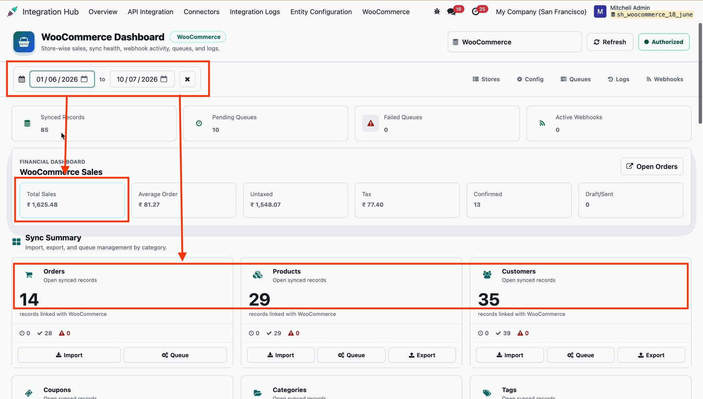This screenshot has width=703, height=399.
Task: Switch to the Webhooks tab
Action: pyautogui.click(x=665, y=79)
